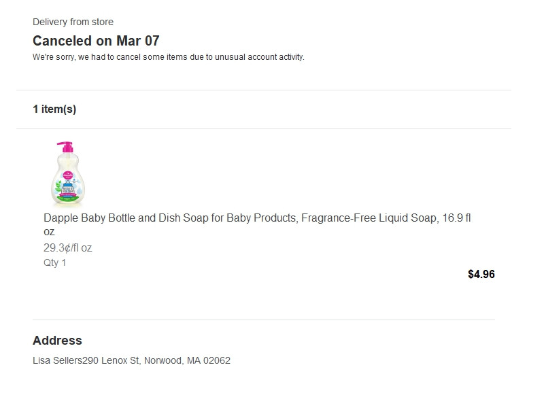Click the Dapple soap bottle thumbnail
Screen dimensions: 544x412
71,173
